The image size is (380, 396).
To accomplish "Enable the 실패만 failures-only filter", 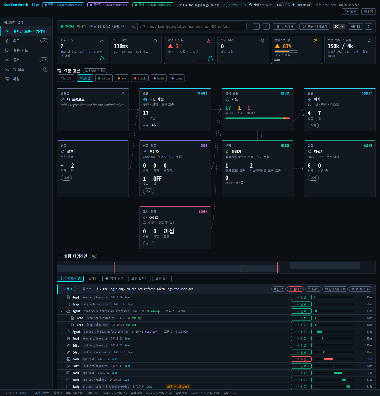I will [x=93, y=279].
